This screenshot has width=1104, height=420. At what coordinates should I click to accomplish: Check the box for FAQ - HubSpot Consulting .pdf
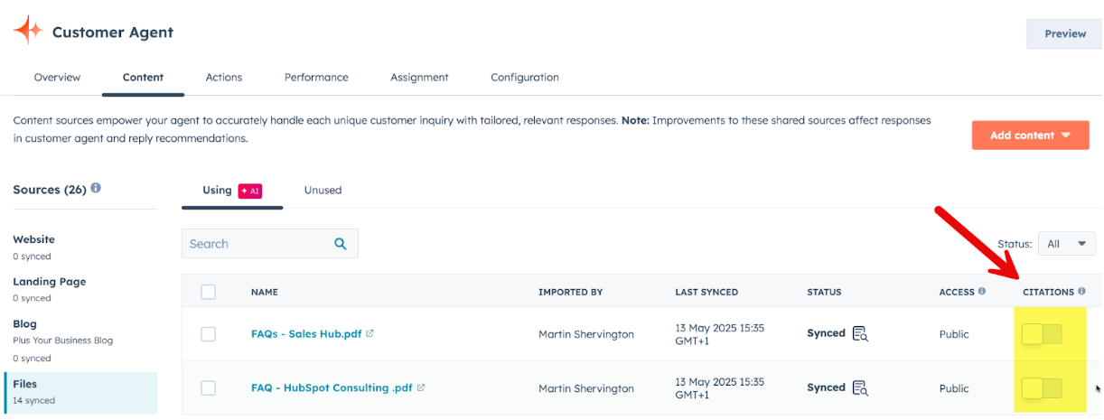[x=209, y=388]
